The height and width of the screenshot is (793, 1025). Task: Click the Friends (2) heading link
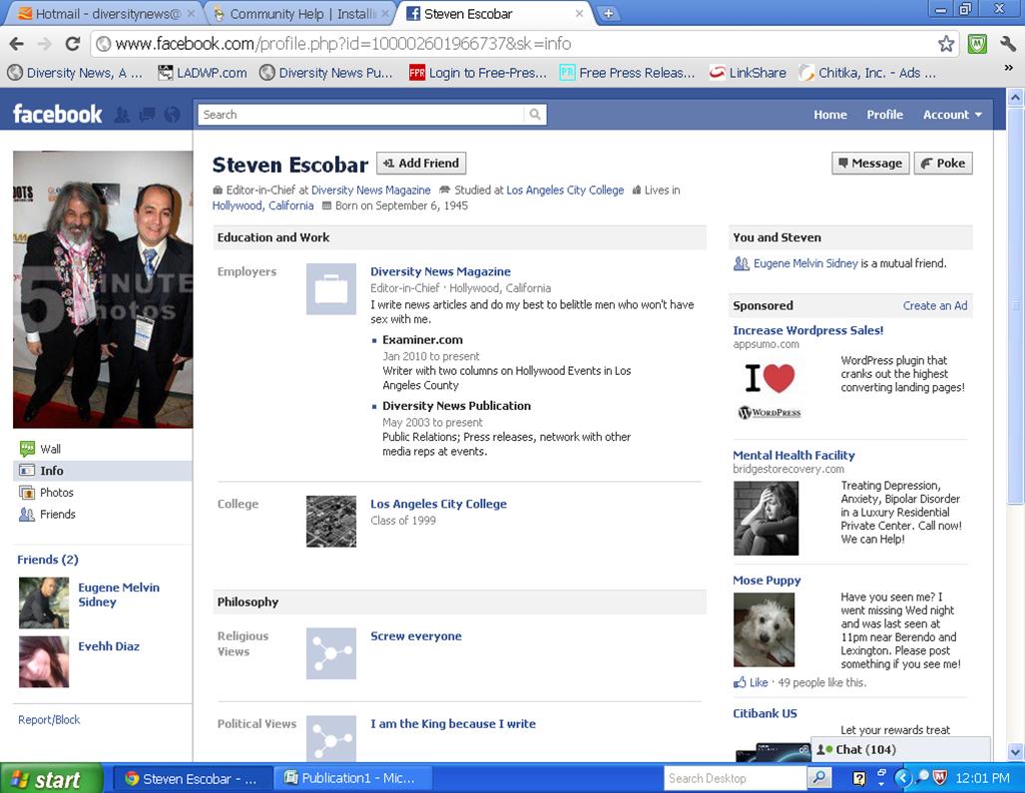tap(48, 560)
